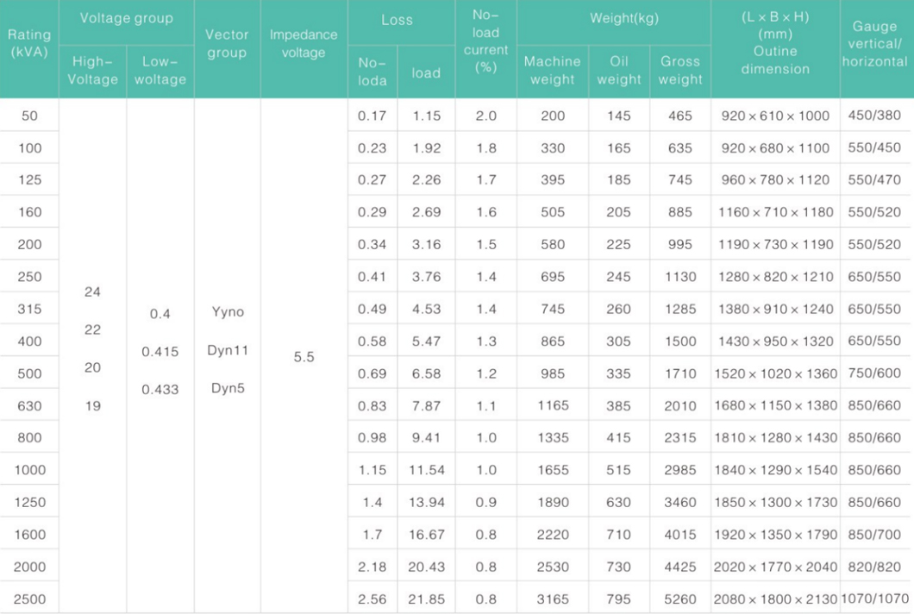
Task: Select dimension 920 × 610 × 1000 cell
Action: pos(775,116)
